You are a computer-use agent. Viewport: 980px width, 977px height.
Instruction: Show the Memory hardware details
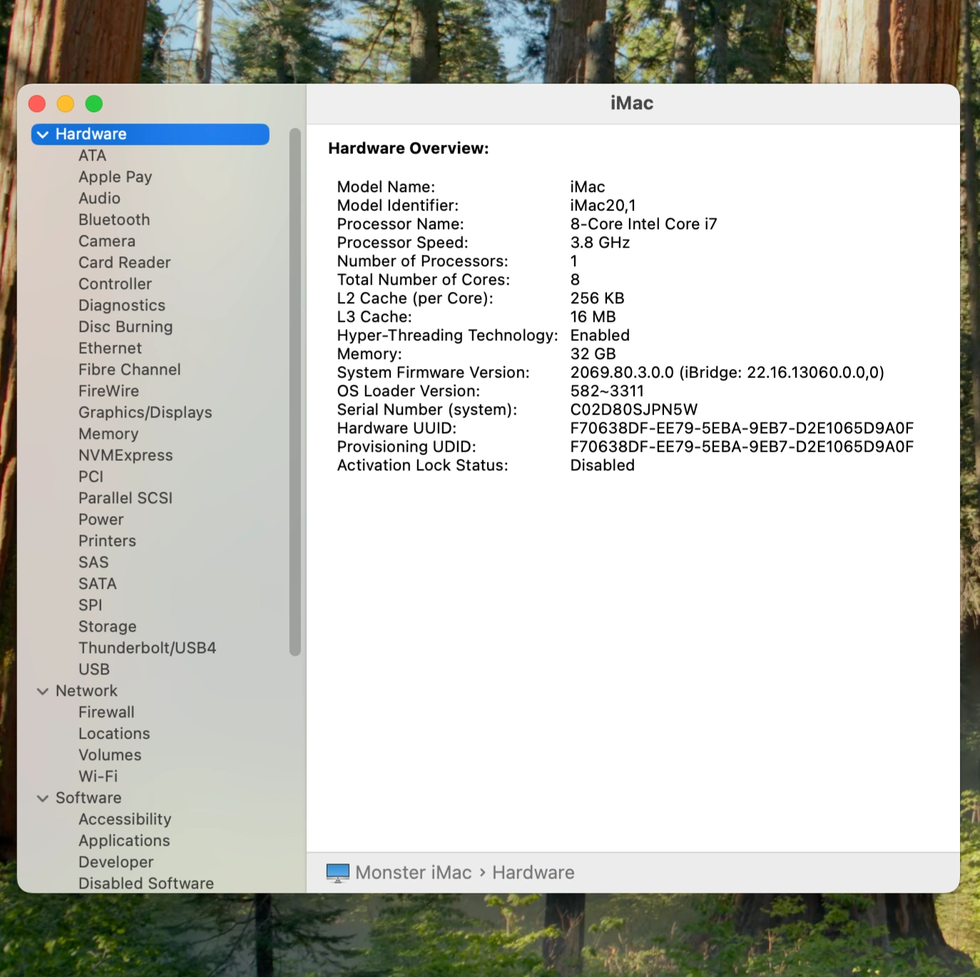[108, 434]
